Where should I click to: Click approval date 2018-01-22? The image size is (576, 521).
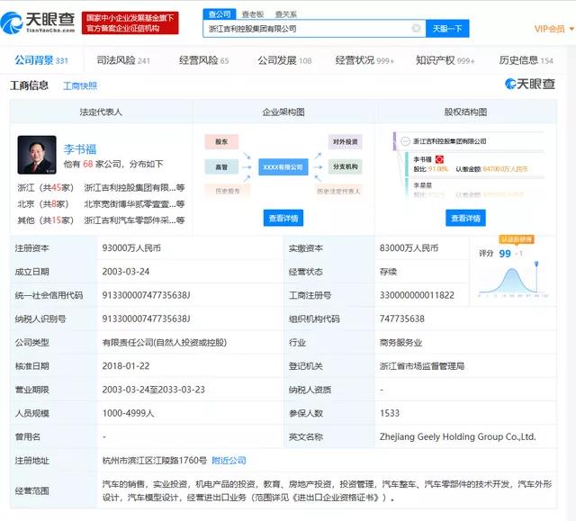126,365
